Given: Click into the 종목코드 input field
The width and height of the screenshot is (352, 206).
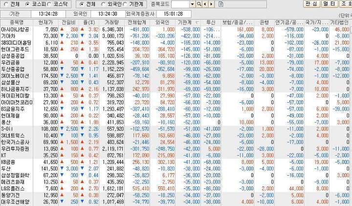Looking at the screenshot, I should (x=180, y=4).
